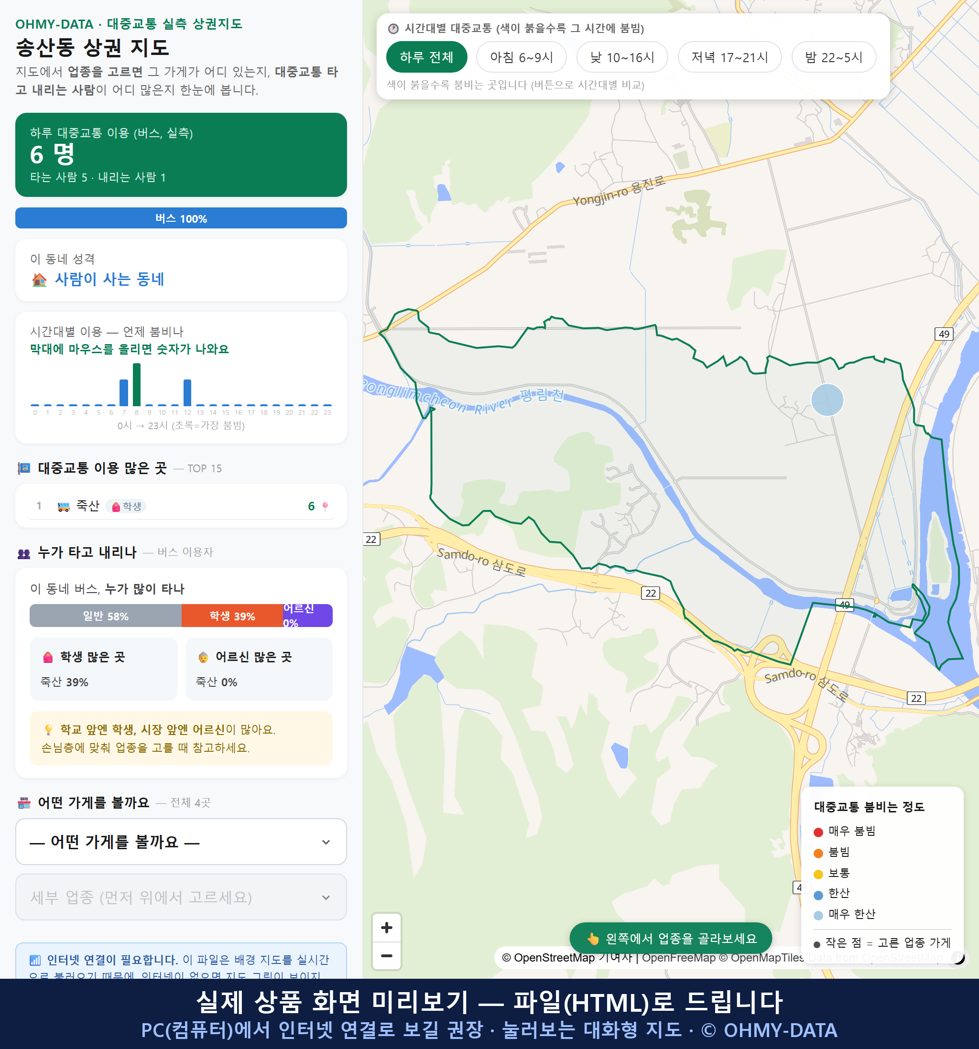Click the OpenFreeMap attribution link
This screenshot has height=1049, width=979.
click(678, 957)
